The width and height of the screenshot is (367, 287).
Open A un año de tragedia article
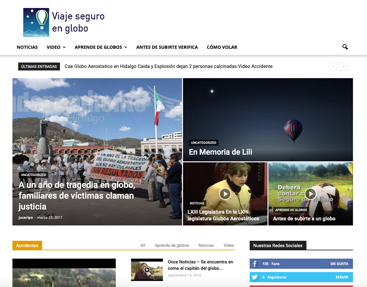pos(77,196)
